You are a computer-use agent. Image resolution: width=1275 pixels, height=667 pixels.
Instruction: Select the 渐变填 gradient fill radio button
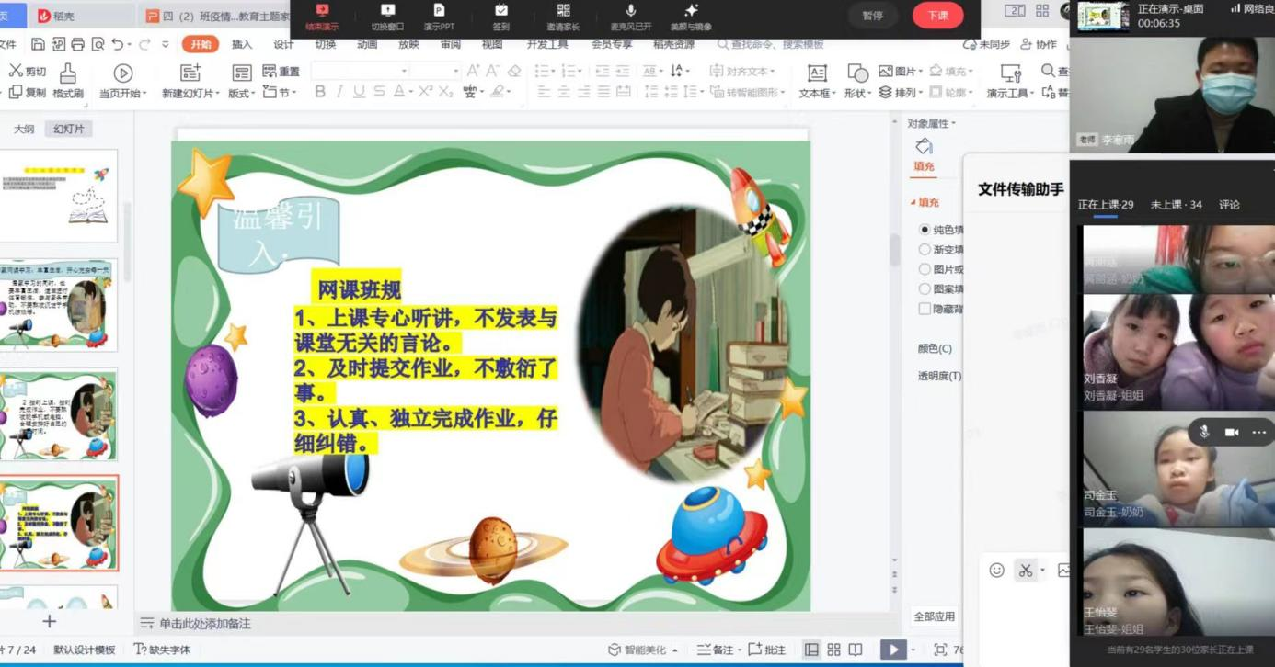925,249
